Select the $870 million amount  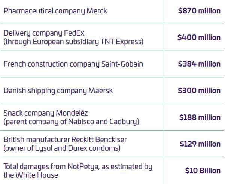pyautogui.click(x=199, y=11)
